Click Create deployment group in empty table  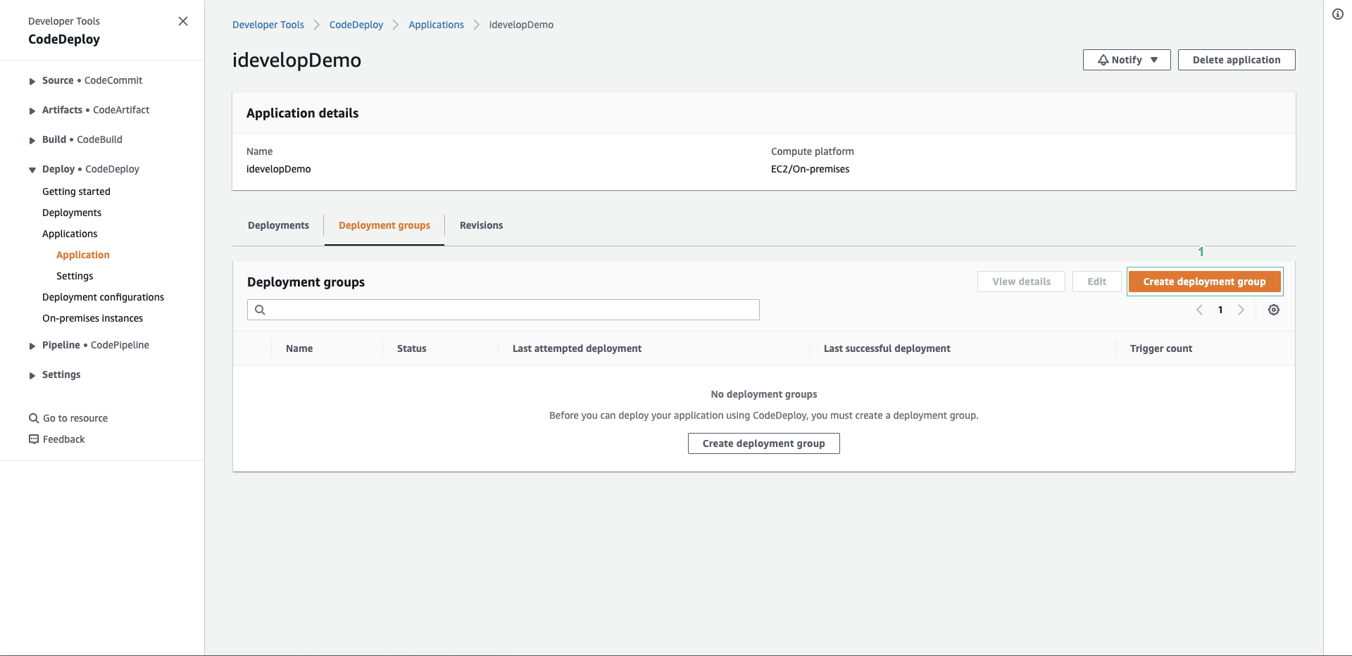763,443
